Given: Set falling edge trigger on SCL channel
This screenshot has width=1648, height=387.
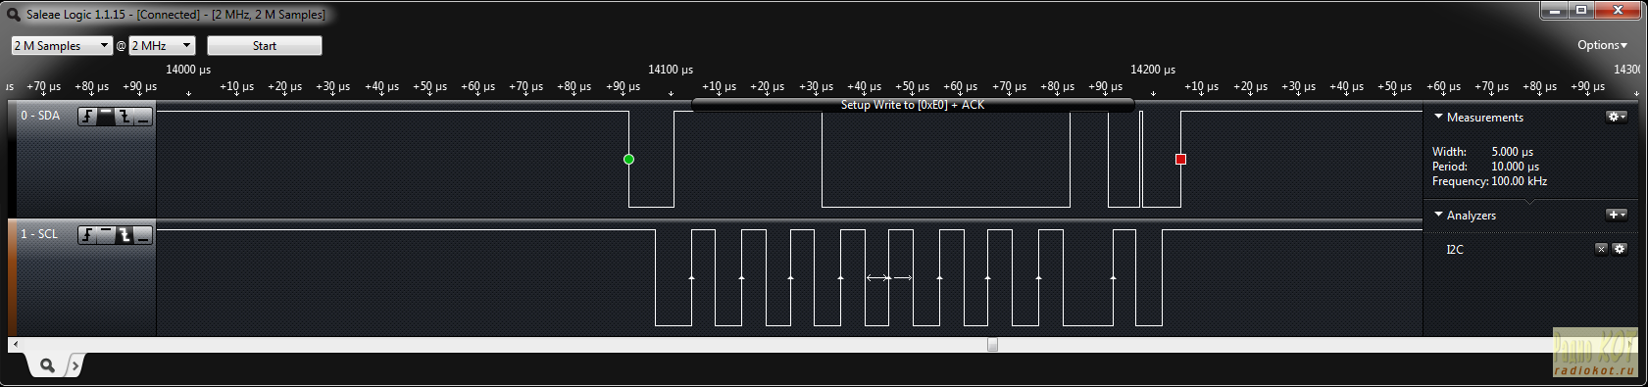Looking at the screenshot, I should pyautogui.click(x=125, y=235).
